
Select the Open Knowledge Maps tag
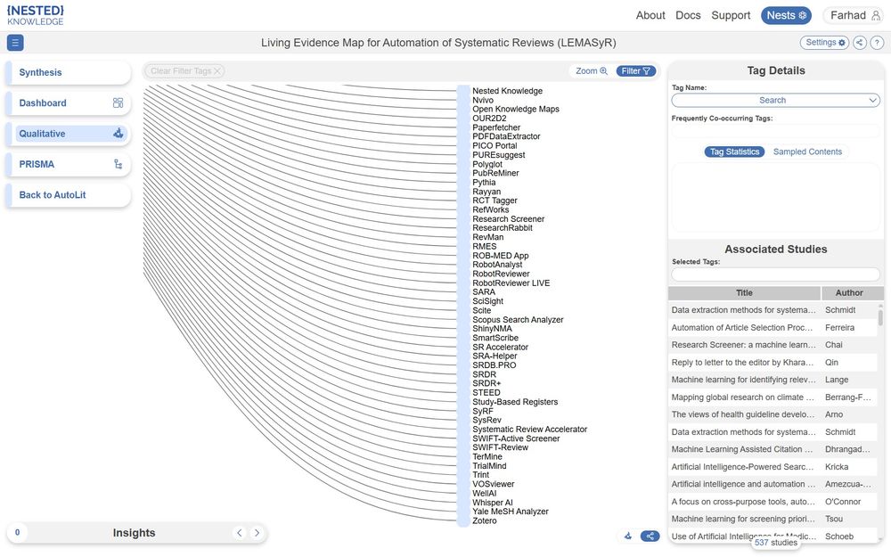coord(515,109)
